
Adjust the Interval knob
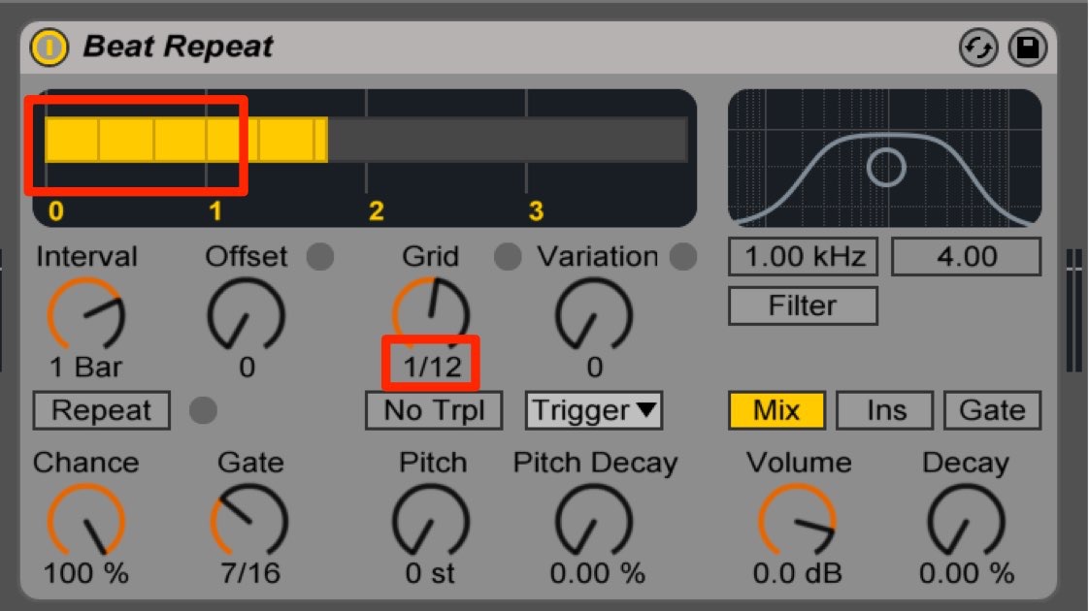tap(86, 314)
